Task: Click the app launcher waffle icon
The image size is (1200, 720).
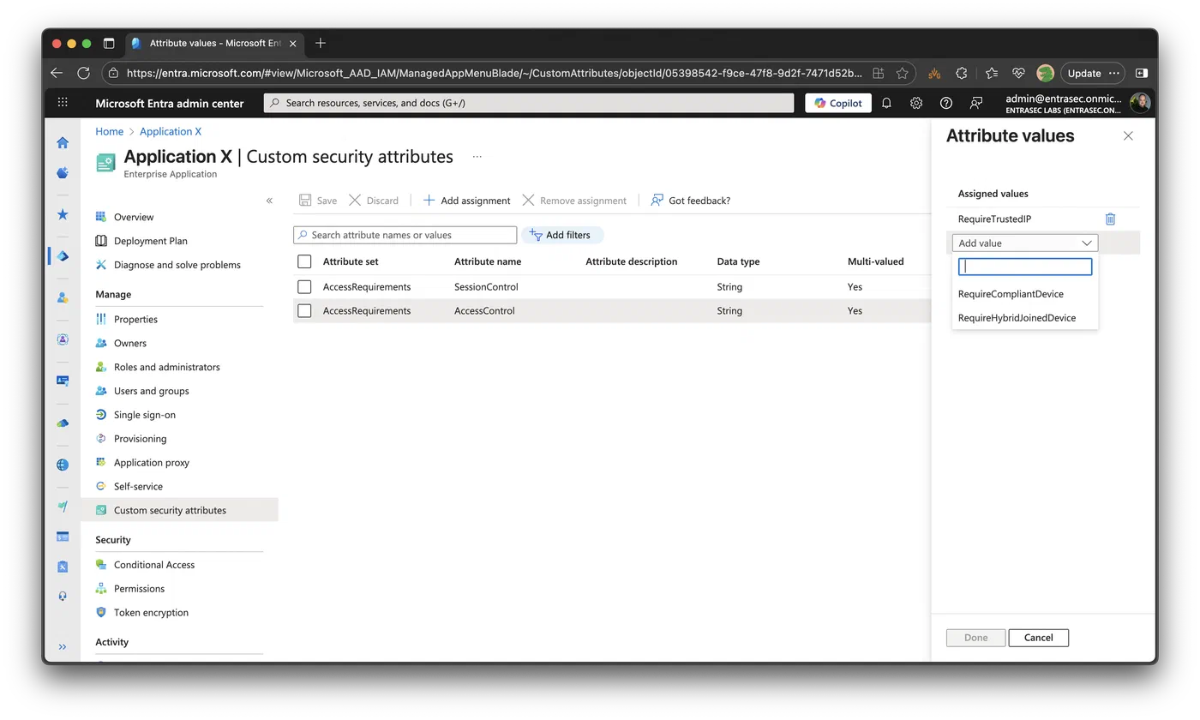Action: click(x=63, y=103)
